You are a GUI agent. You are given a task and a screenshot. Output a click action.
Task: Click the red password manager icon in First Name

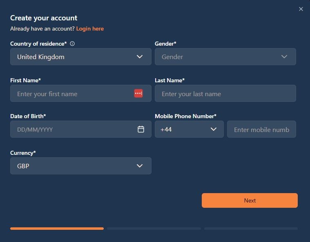(138, 93)
